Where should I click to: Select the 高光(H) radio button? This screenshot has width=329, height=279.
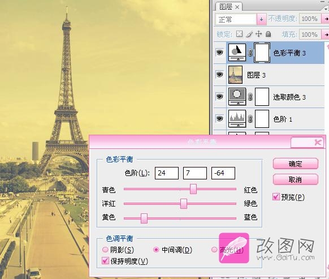[x=214, y=250]
